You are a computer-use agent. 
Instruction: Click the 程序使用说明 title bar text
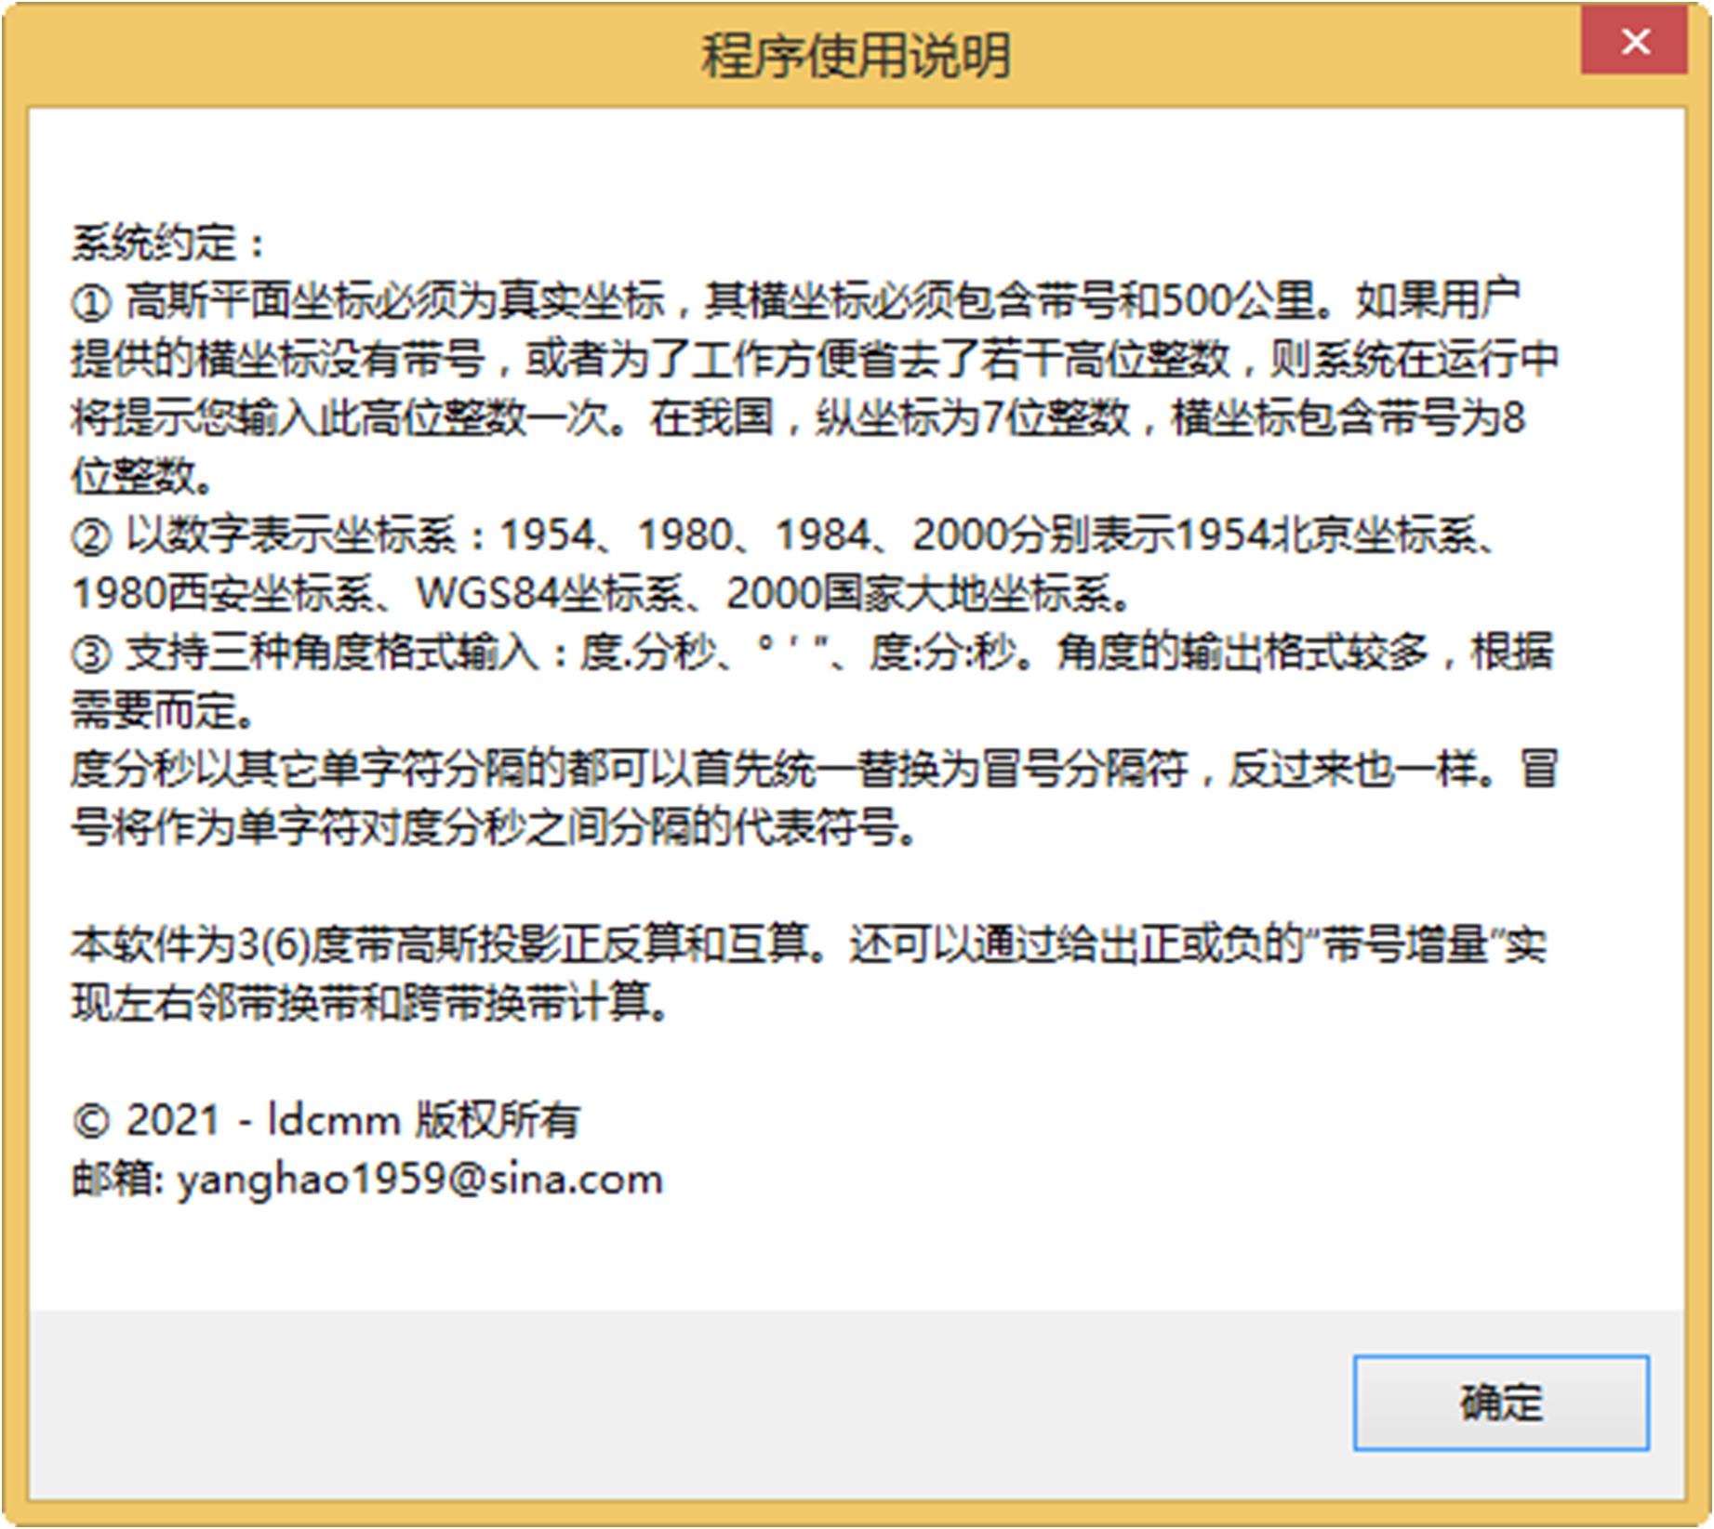(x=856, y=56)
